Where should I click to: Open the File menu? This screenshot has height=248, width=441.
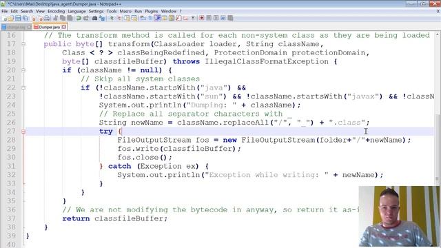click(4, 11)
